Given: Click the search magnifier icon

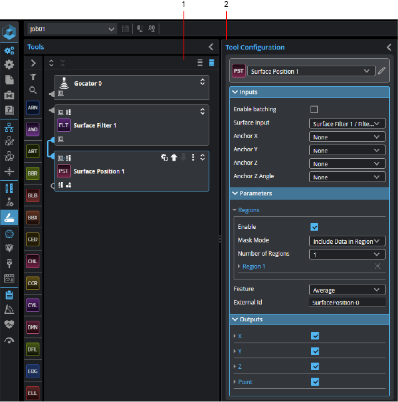Looking at the screenshot, I should [32, 90].
